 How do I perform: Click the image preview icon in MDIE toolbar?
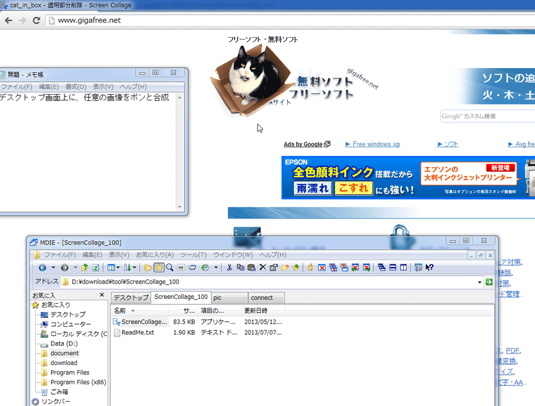click(181, 267)
